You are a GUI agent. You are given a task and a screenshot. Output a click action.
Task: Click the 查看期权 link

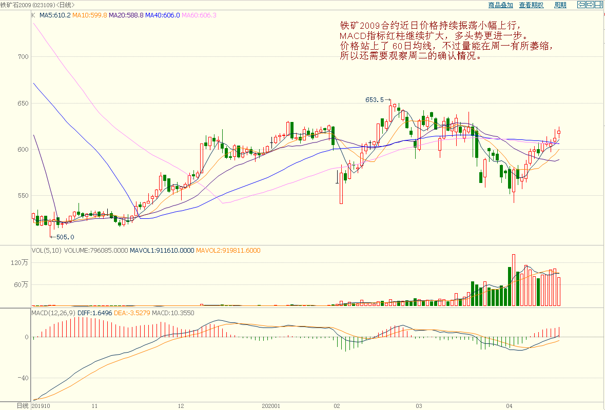coord(531,5)
